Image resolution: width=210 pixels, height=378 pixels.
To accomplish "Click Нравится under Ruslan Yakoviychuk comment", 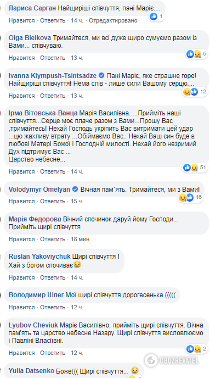I will coord(21,277).
